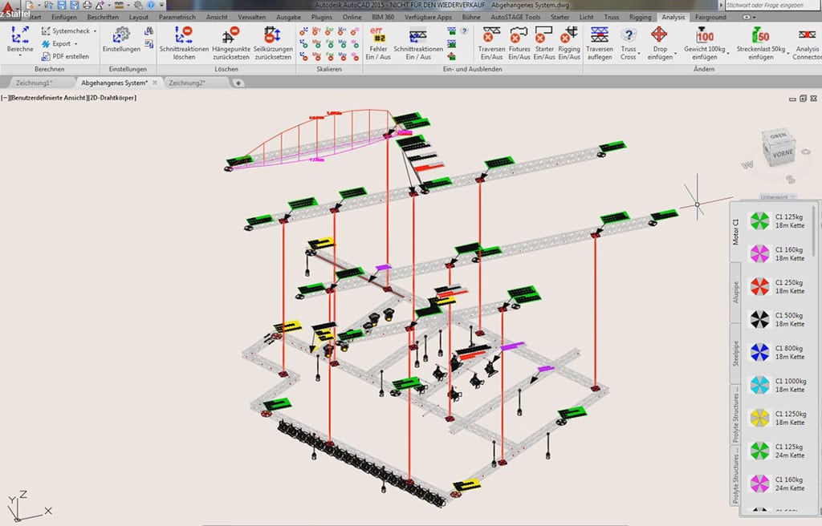Click Schnittreaktionen löschen icon

point(184,34)
